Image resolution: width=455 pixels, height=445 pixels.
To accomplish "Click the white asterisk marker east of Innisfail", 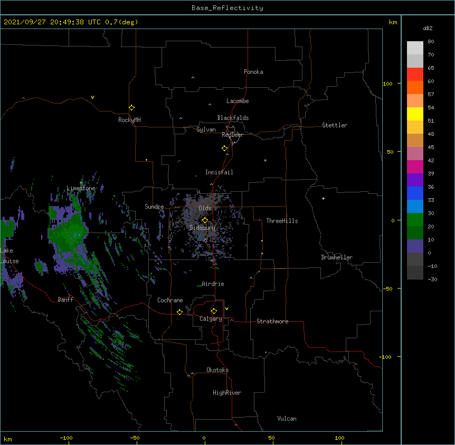I will 265,160.
